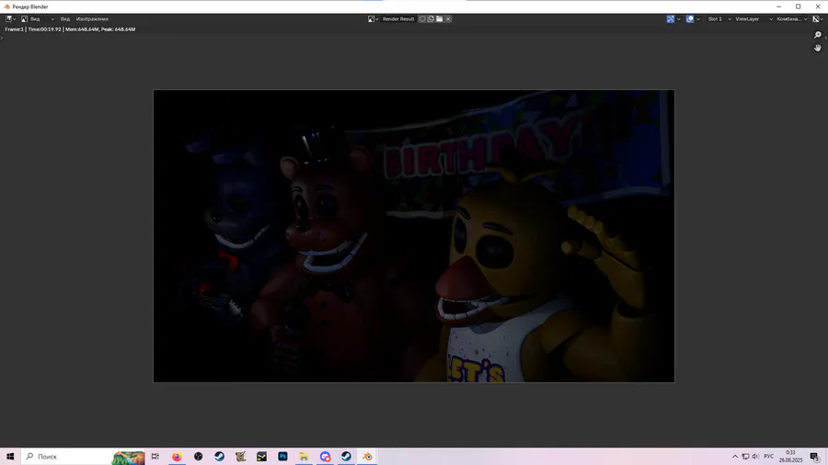Click the volume speaker icon in the tray
The width and height of the screenshot is (828, 465).
(755, 457)
